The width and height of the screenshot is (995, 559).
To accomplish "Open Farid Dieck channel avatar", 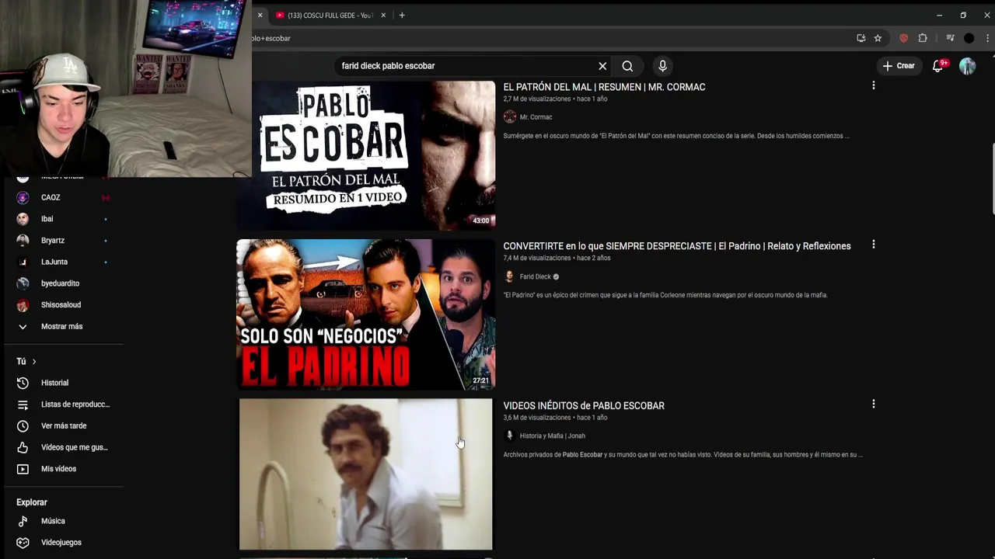I will coord(510,276).
